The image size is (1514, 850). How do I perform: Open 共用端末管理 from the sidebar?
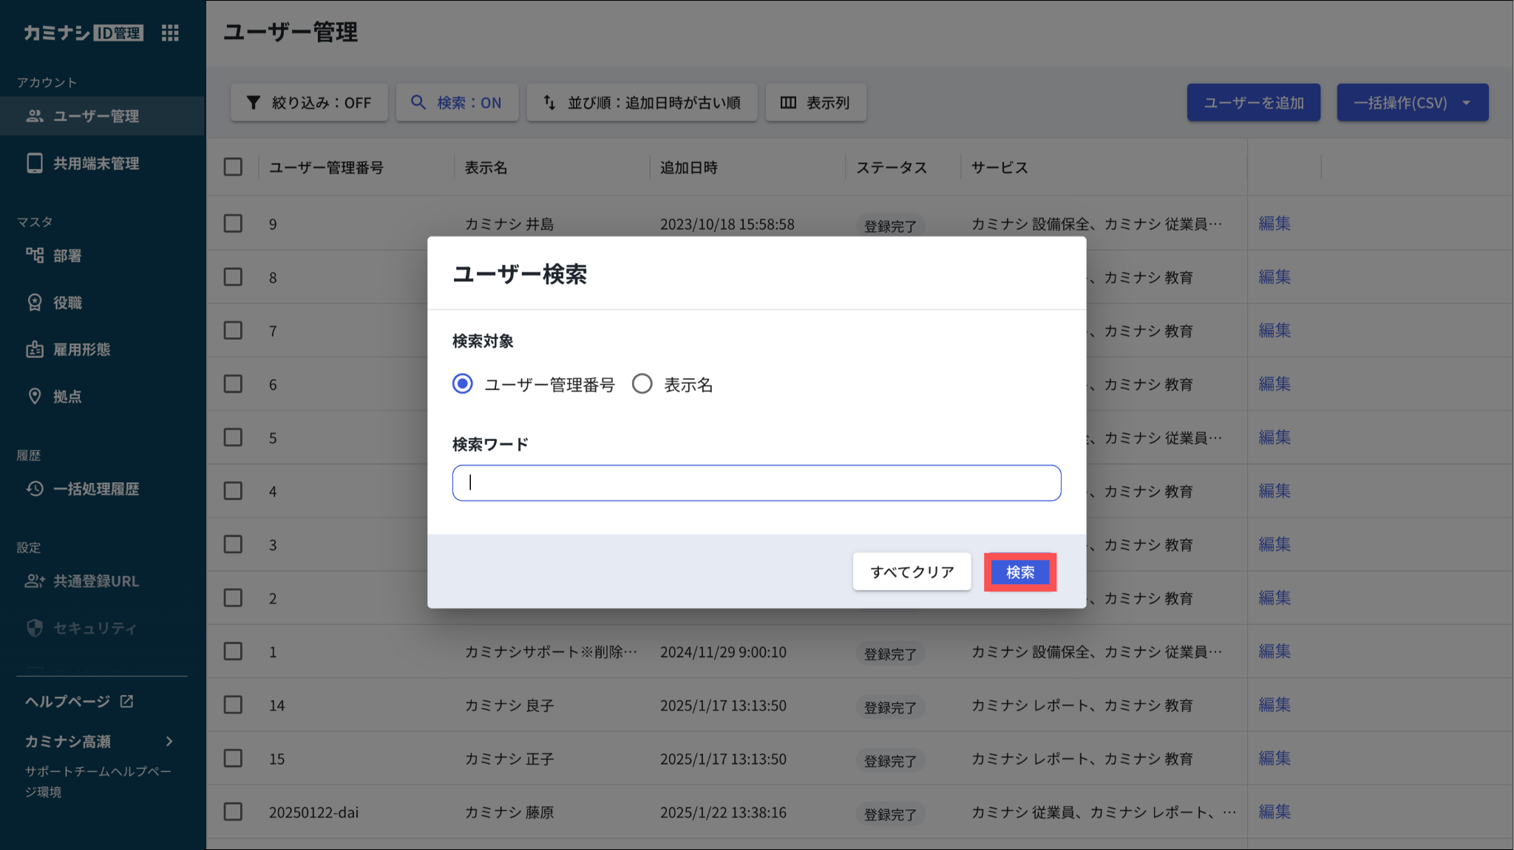[x=95, y=163]
